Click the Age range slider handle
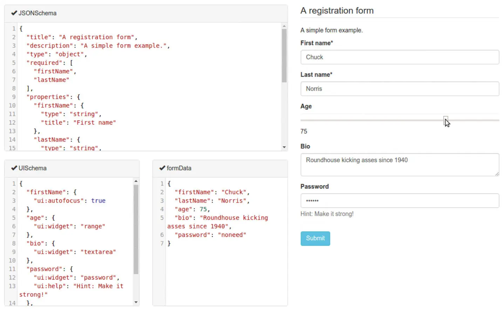 click(445, 120)
